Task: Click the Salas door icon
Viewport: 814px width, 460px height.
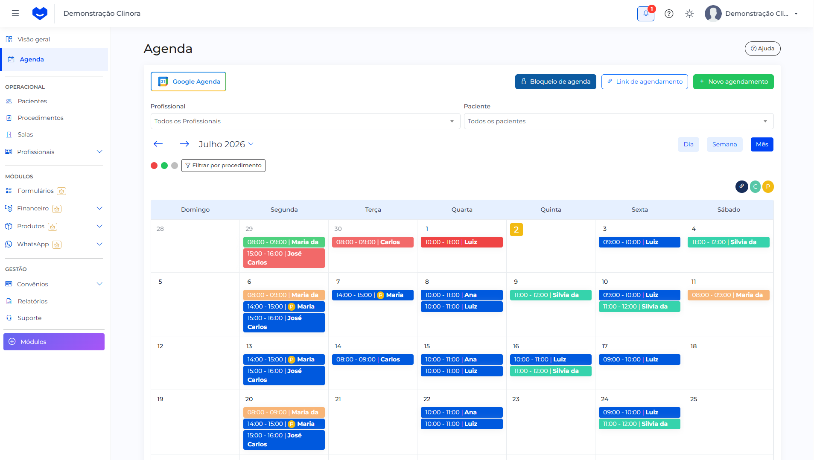Action: (9, 134)
